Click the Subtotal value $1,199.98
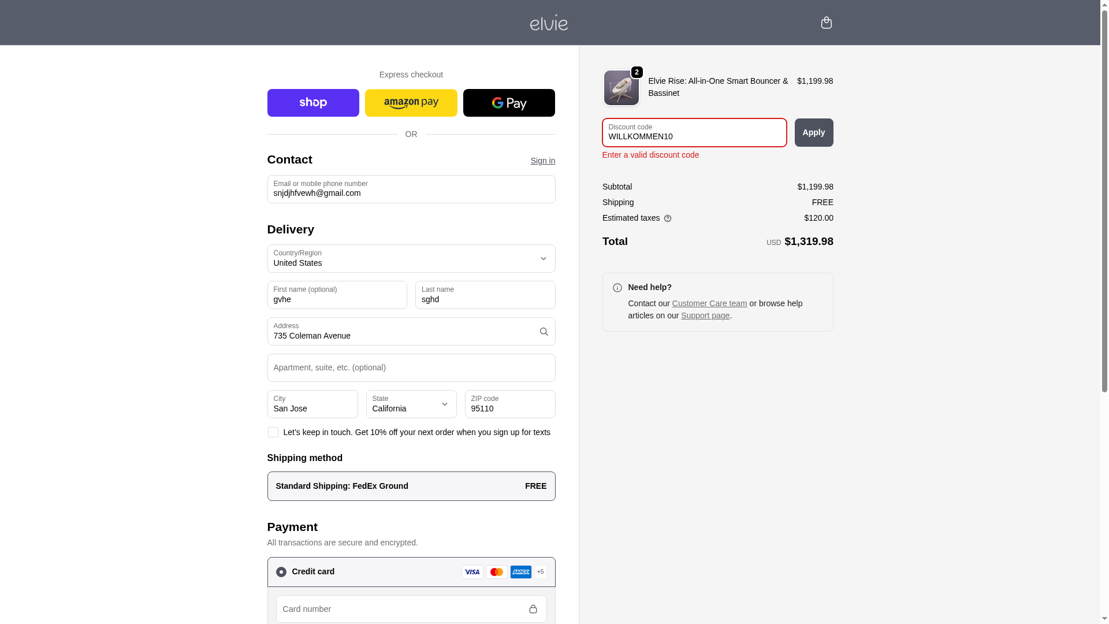Viewport: 1109px width, 624px height. [x=815, y=187]
